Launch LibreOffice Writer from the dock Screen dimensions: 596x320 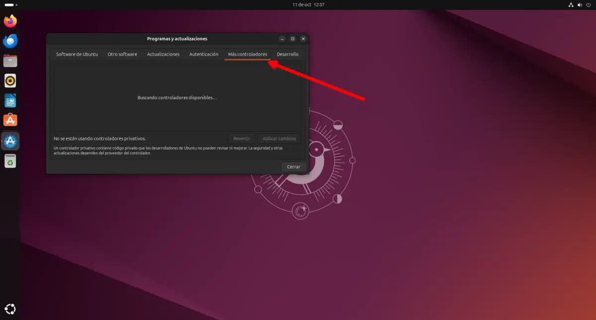pos(10,101)
